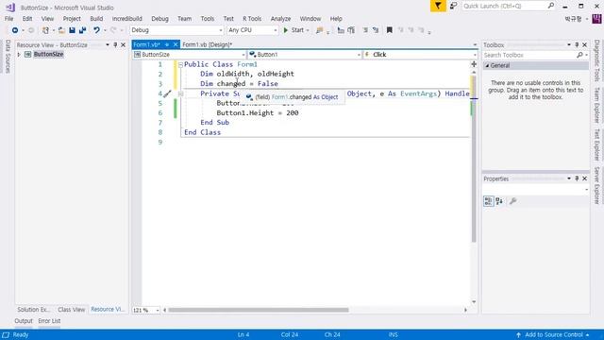
Task: Close the Resource View panel
Action: click(124, 44)
